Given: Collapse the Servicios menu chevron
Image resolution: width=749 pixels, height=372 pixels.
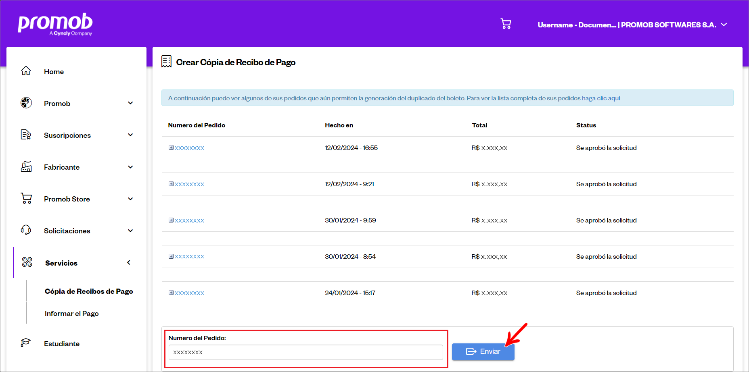Looking at the screenshot, I should tap(129, 263).
